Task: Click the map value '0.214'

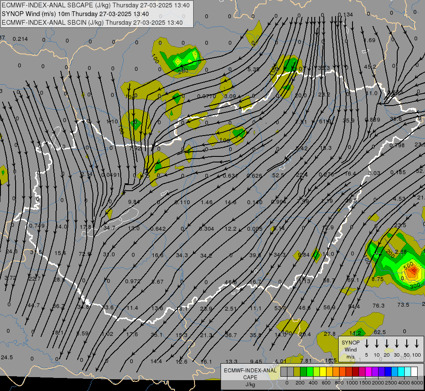Action: tap(20, 39)
